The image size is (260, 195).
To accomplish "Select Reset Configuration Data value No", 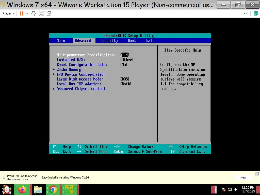I will (x=124, y=64).
